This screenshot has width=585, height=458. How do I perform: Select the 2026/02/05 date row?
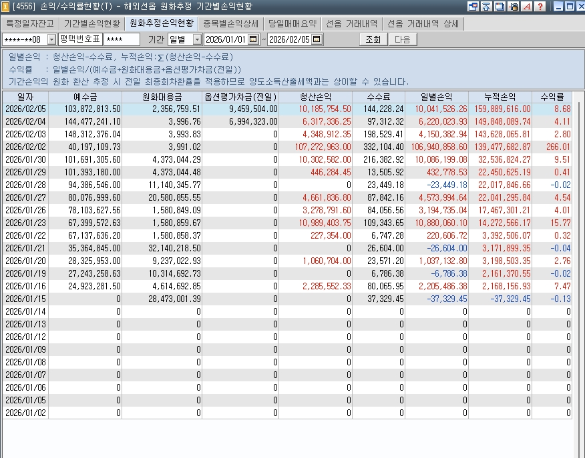click(287, 109)
